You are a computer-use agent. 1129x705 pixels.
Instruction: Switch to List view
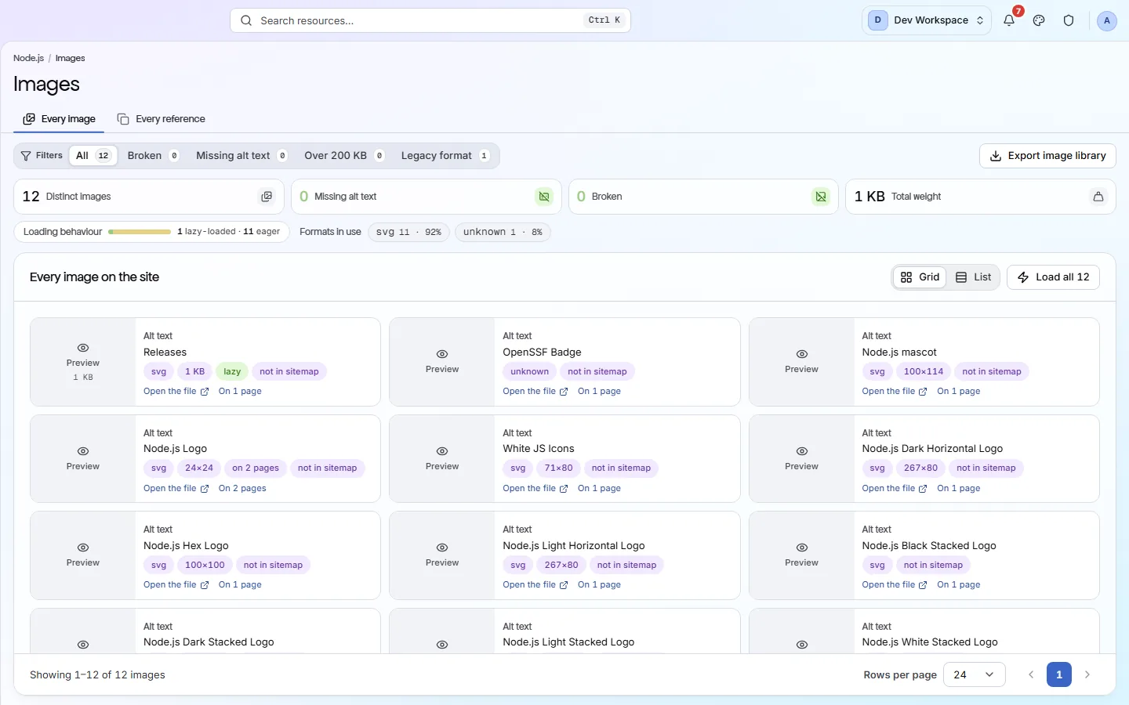pos(973,277)
